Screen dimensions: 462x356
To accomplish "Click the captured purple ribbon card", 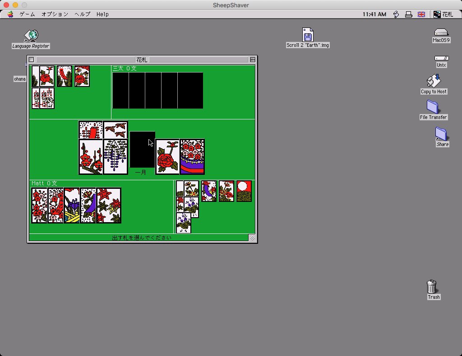I will coord(209,191).
